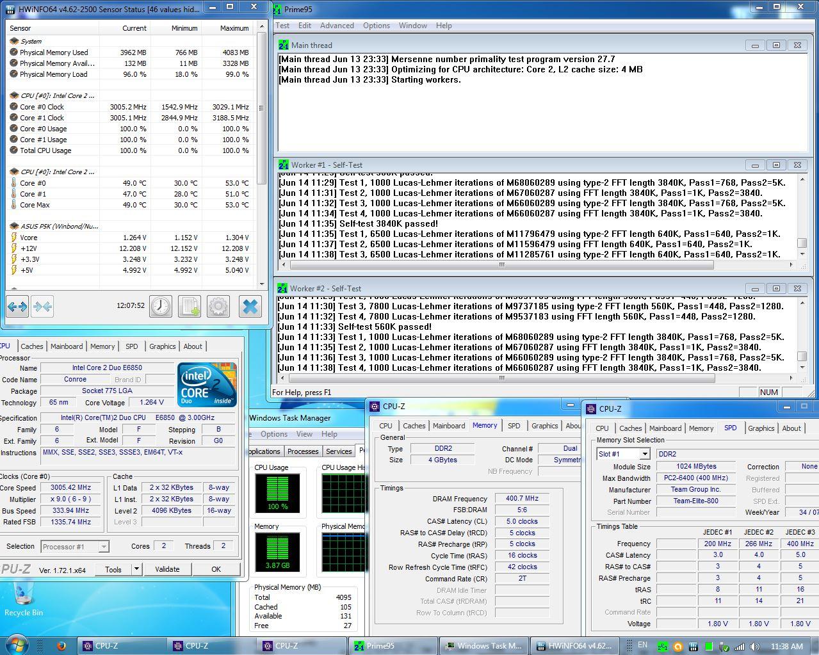Open the Prime95 Options menu

pyautogui.click(x=377, y=26)
